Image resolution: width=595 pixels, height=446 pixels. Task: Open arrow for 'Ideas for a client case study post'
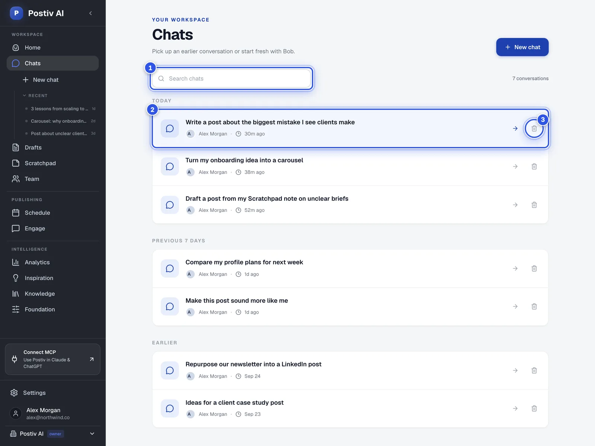point(515,408)
